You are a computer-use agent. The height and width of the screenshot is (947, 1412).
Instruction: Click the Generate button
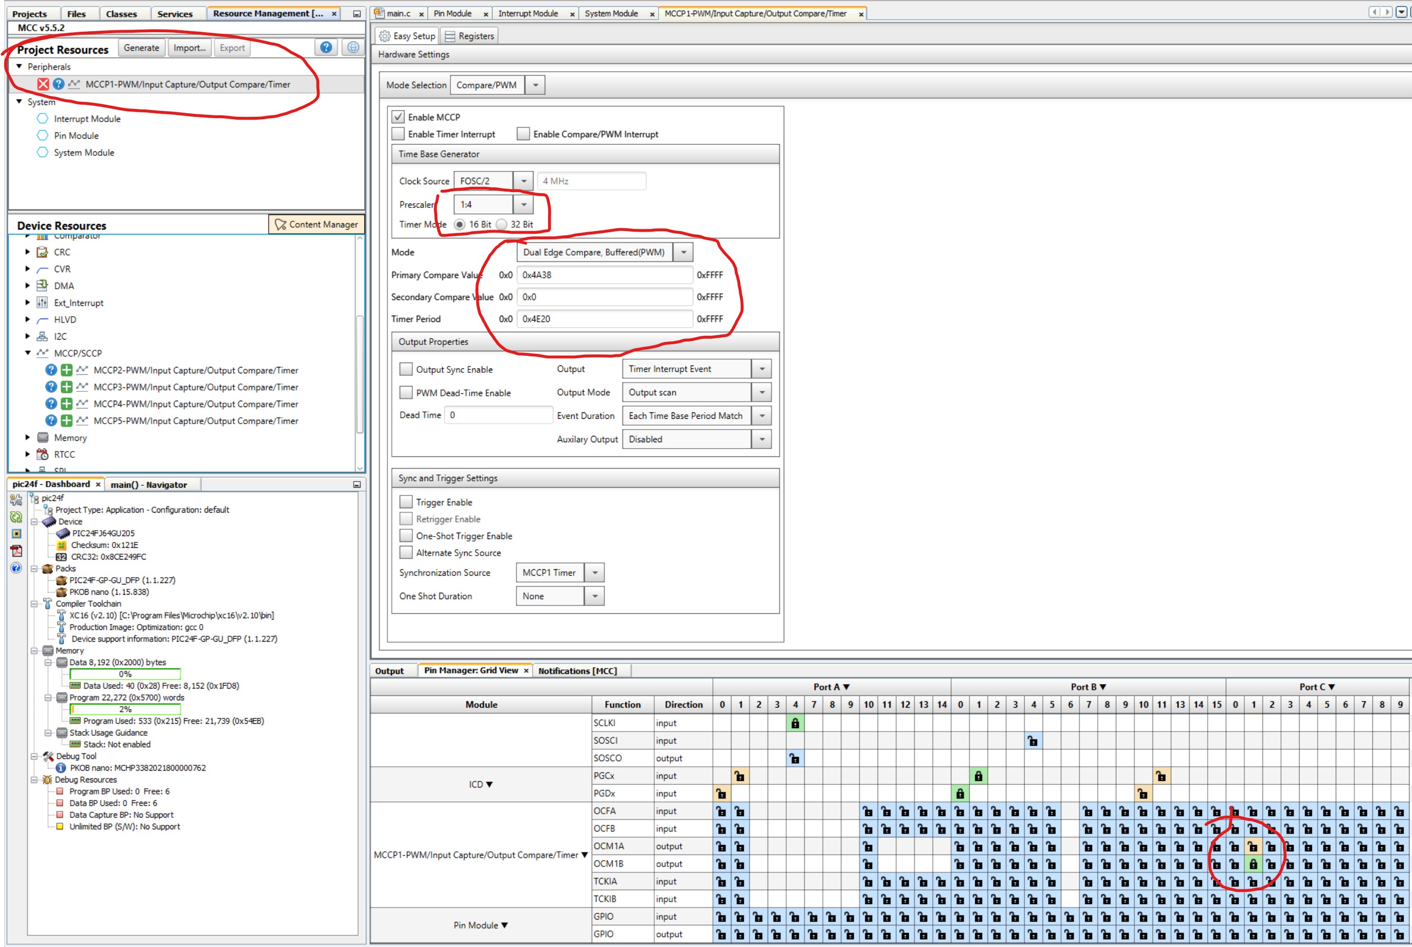[x=141, y=48]
